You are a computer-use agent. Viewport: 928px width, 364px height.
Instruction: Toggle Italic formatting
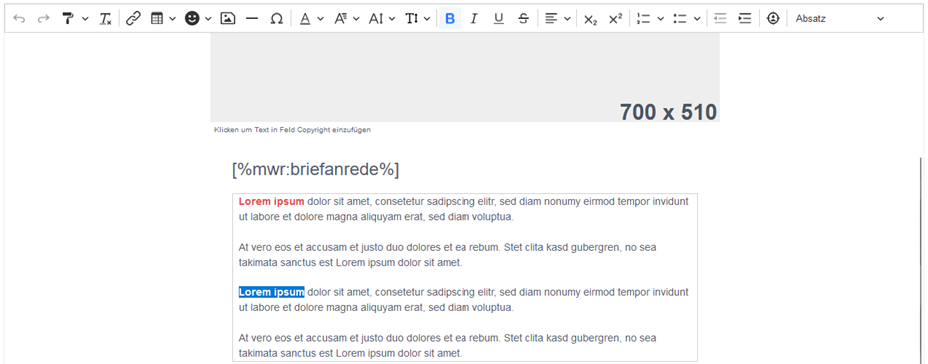(x=474, y=19)
